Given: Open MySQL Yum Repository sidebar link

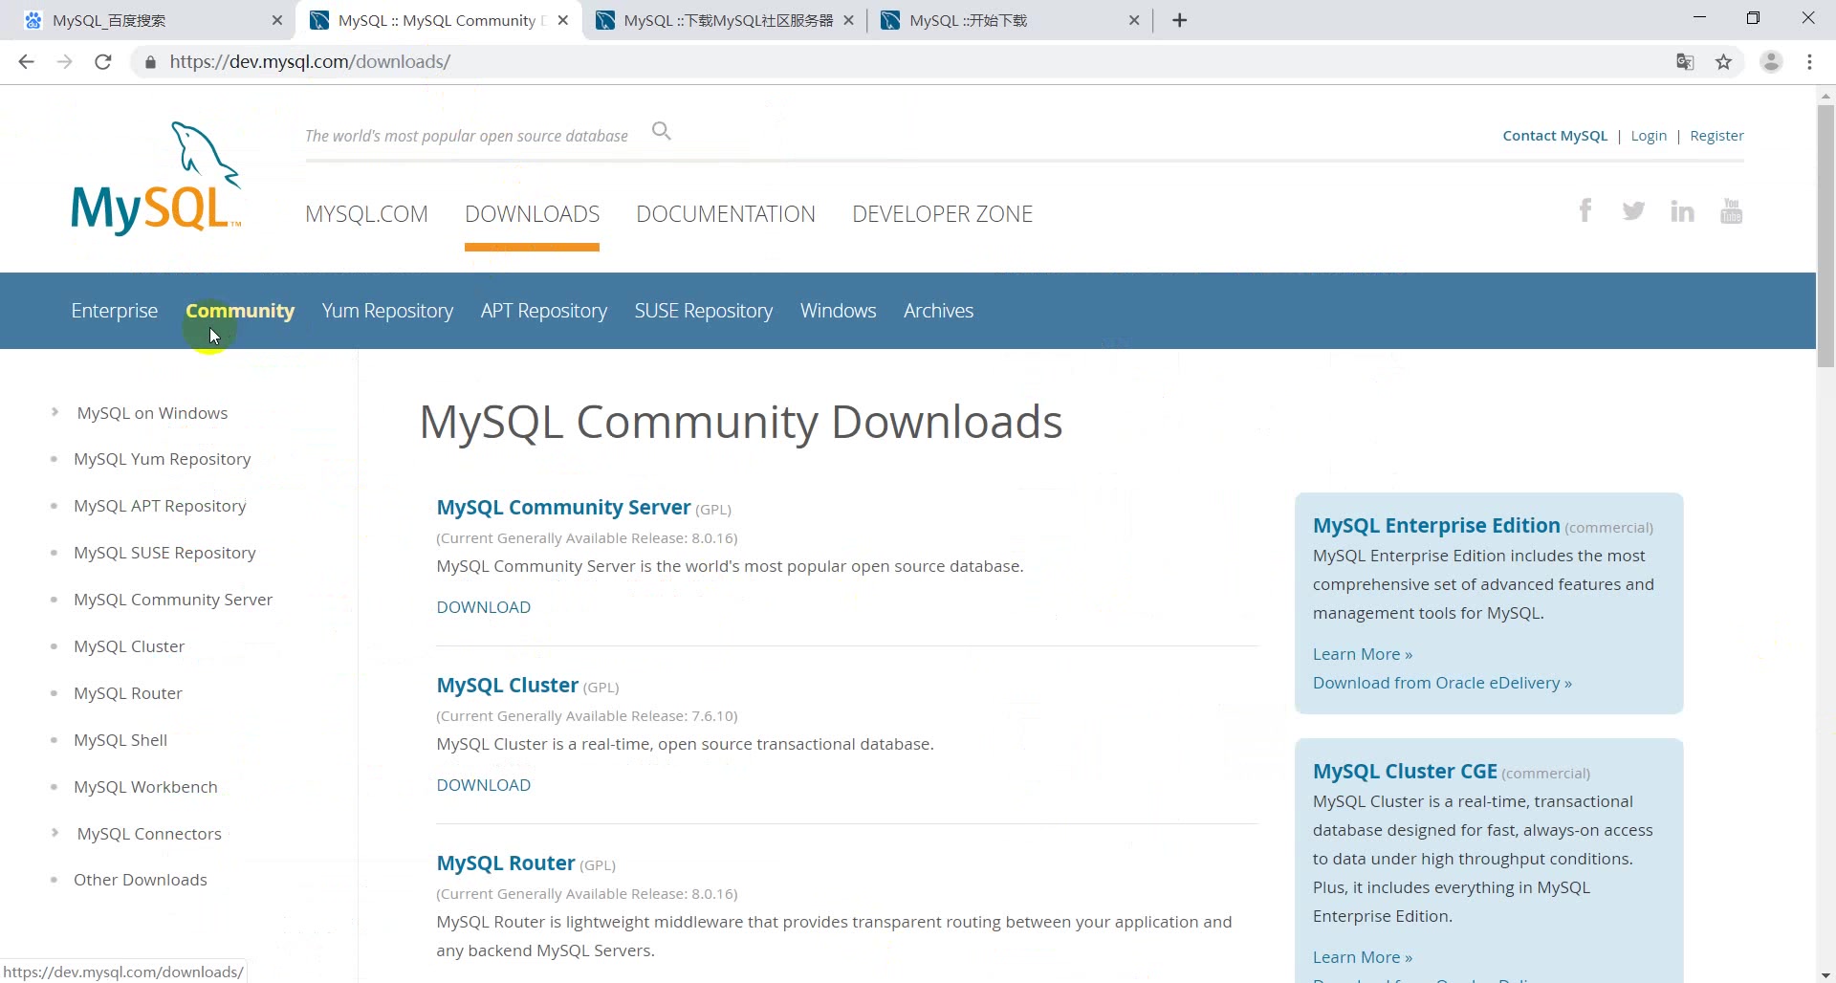Looking at the screenshot, I should [163, 459].
